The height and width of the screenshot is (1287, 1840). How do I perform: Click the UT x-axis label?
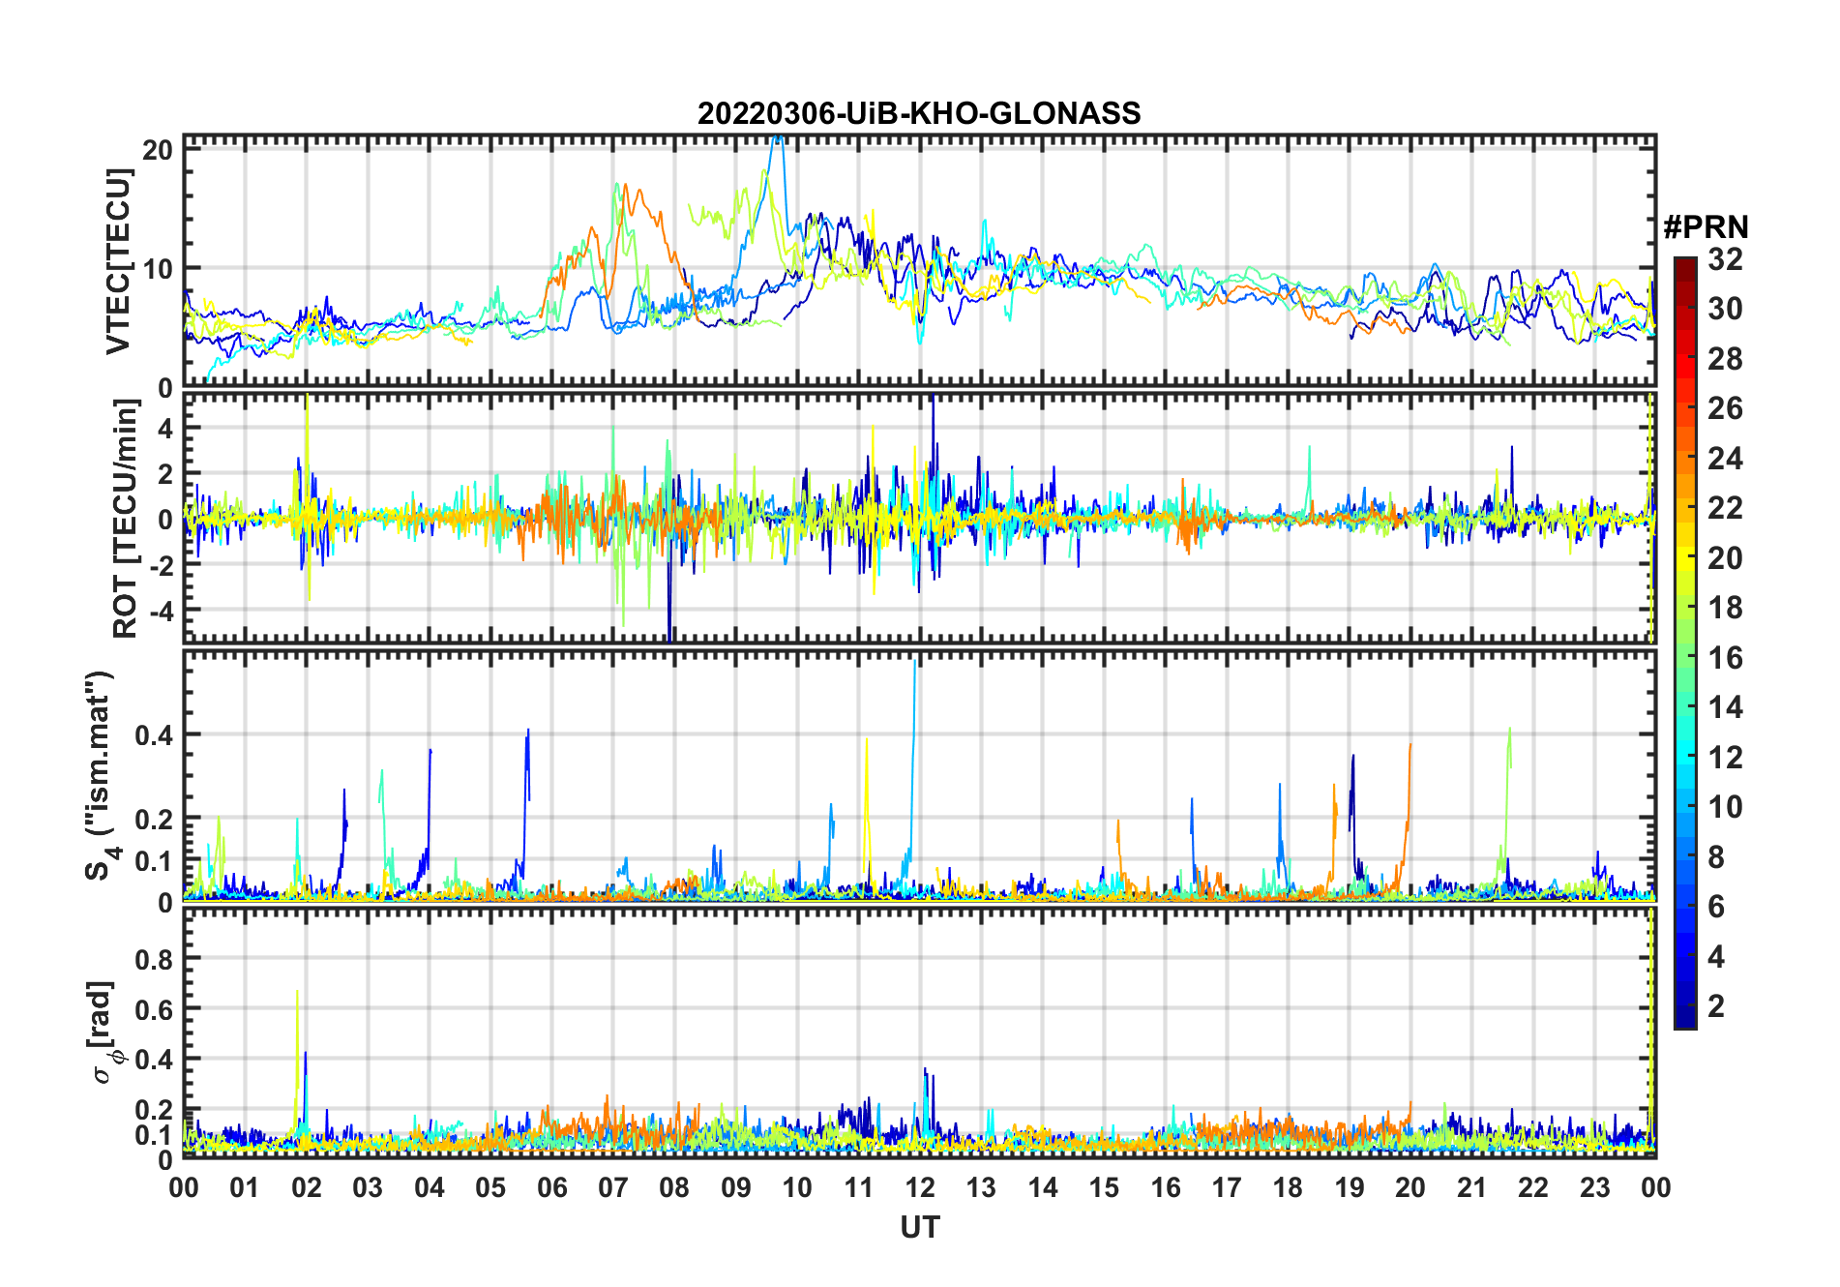tap(919, 1228)
